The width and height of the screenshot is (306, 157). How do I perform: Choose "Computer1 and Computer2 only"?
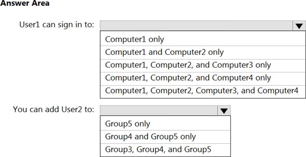coord(164,52)
